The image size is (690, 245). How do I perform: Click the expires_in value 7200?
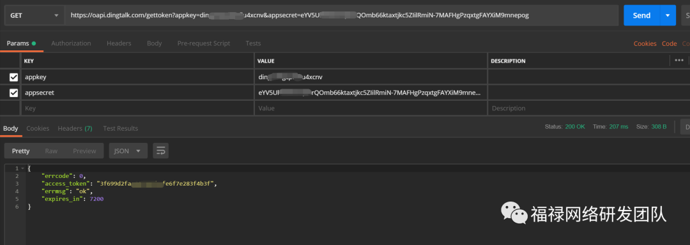[96, 199]
